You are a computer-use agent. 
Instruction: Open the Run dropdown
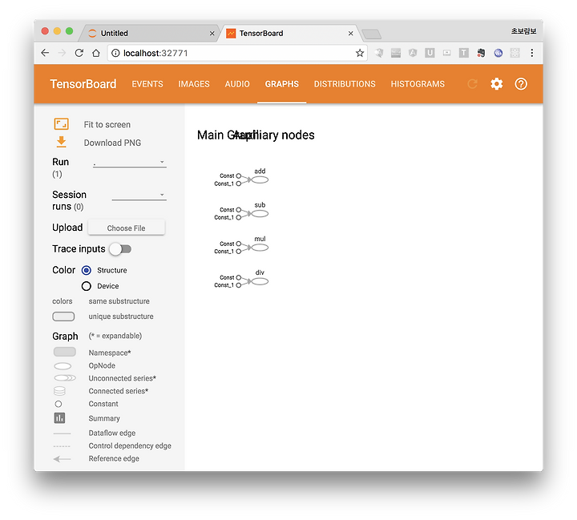(x=130, y=163)
